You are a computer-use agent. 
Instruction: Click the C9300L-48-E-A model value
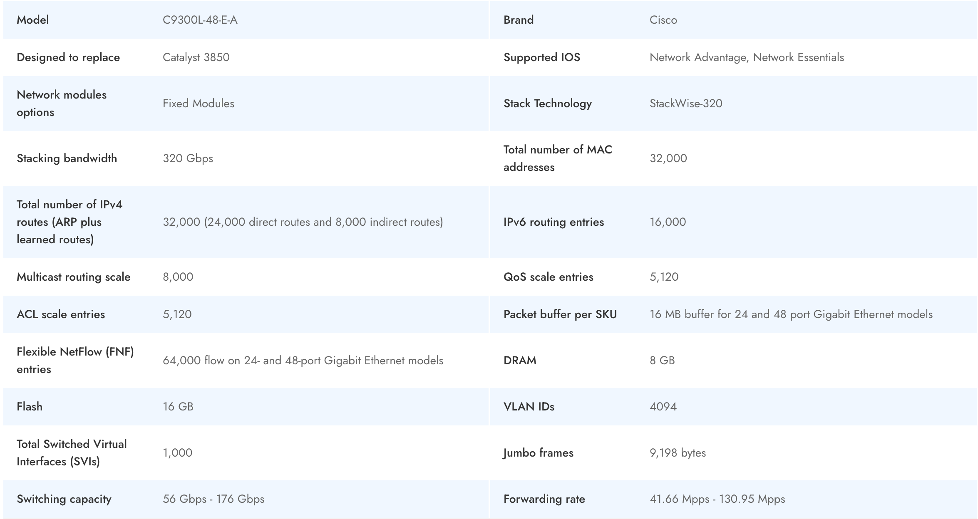(x=200, y=20)
